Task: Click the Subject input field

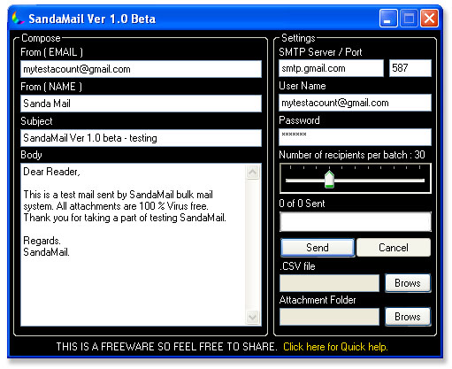Action: click(141, 138)
